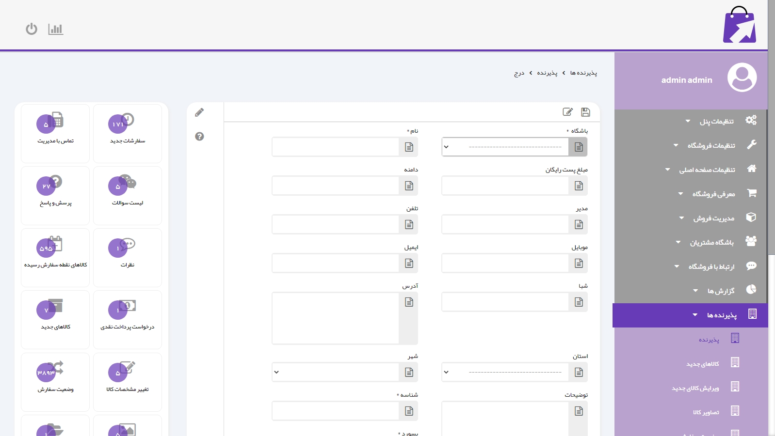This screenshot has height=436, width=775.
Task: Select the pencil icon in side strip
Action: [x=199, y=113]
